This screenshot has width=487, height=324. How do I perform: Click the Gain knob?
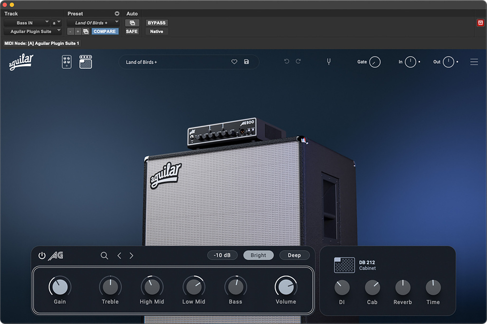click(x=60, y=287)
